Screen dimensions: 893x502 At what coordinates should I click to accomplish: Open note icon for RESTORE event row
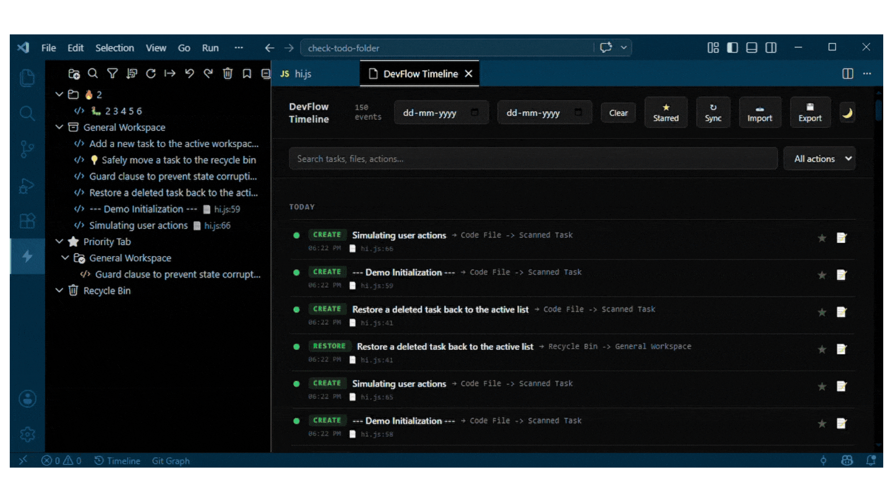click(841, 349)
